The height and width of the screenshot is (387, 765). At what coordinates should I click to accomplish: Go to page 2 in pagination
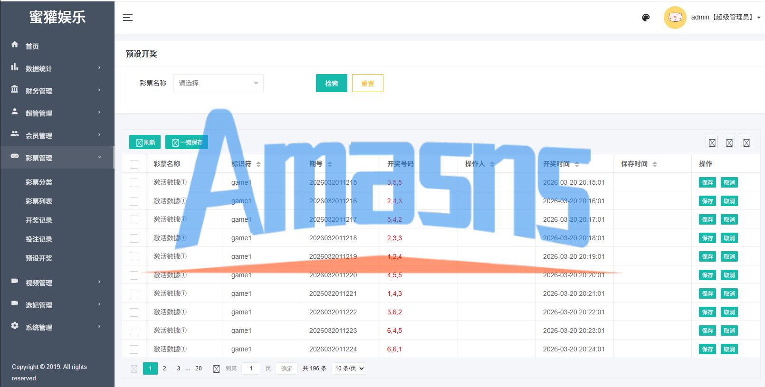tap(164, 368)
